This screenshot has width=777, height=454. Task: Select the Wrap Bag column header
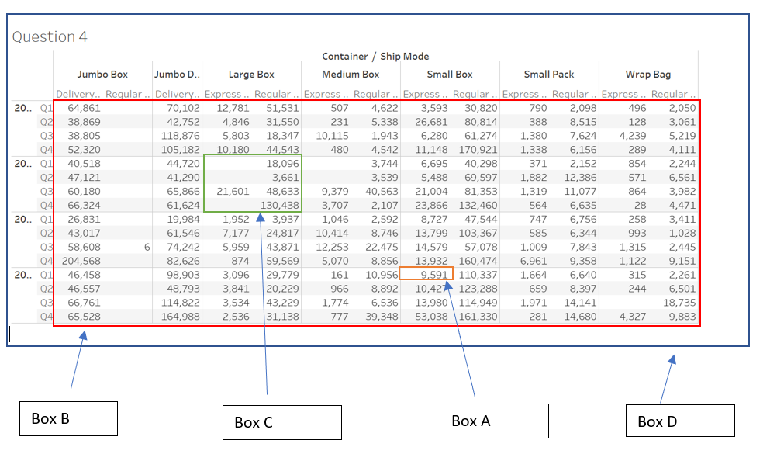(648, 74)
